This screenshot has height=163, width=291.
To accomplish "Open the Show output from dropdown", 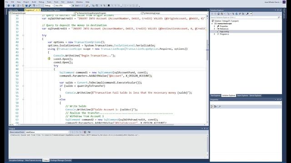I will [x=47, y=132].
